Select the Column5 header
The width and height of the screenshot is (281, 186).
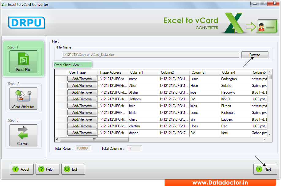pyautogui.click(x=259, y=72)
